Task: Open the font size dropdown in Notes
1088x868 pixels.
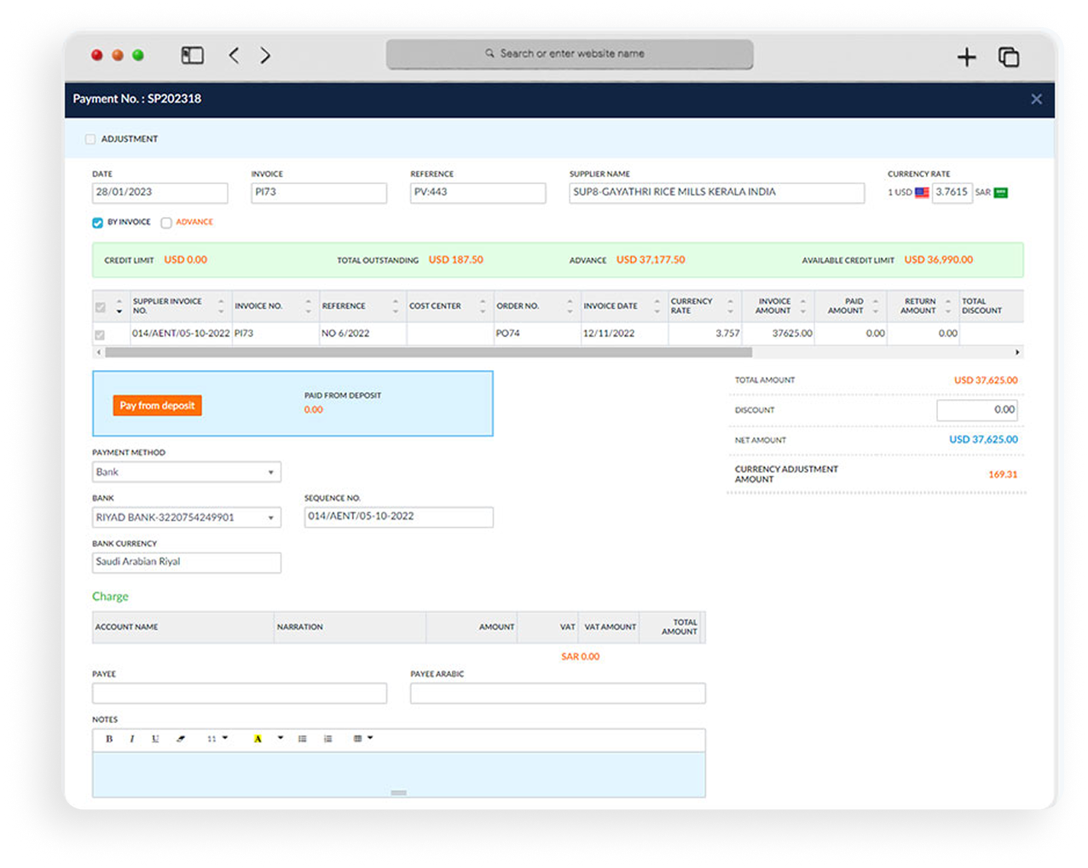Action: 217,739
